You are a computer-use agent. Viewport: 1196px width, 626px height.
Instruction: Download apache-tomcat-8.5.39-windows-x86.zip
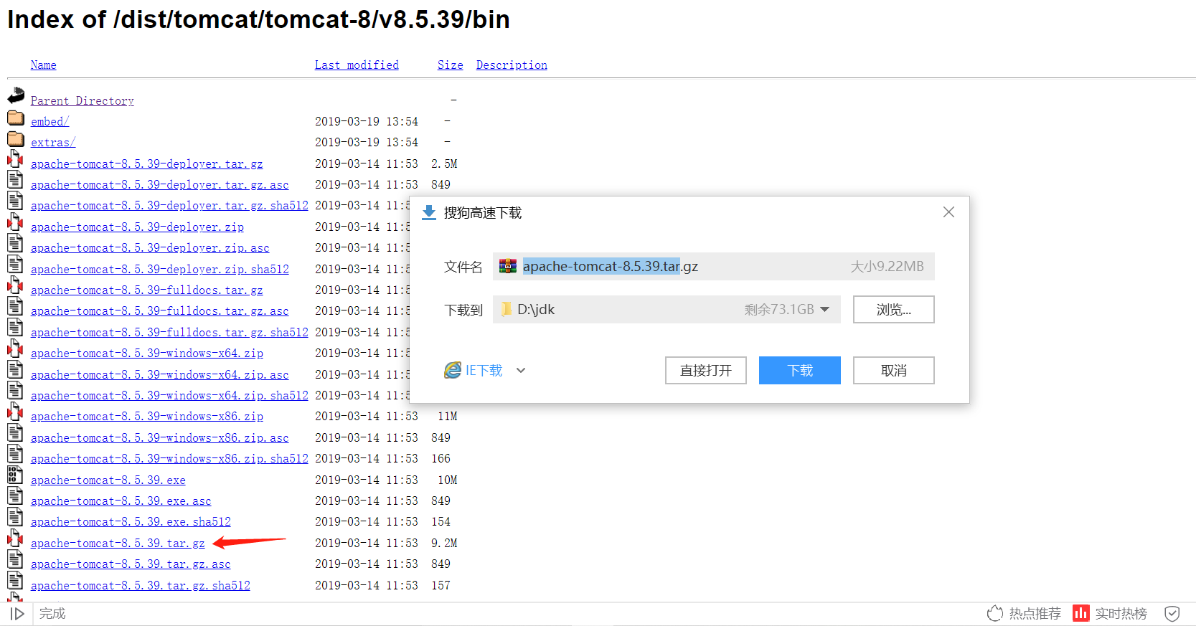point(147,417)
